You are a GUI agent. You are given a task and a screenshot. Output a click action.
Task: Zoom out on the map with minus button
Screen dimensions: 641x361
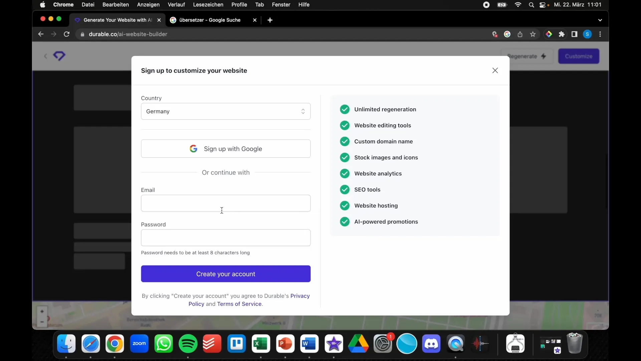click(42, 322)
